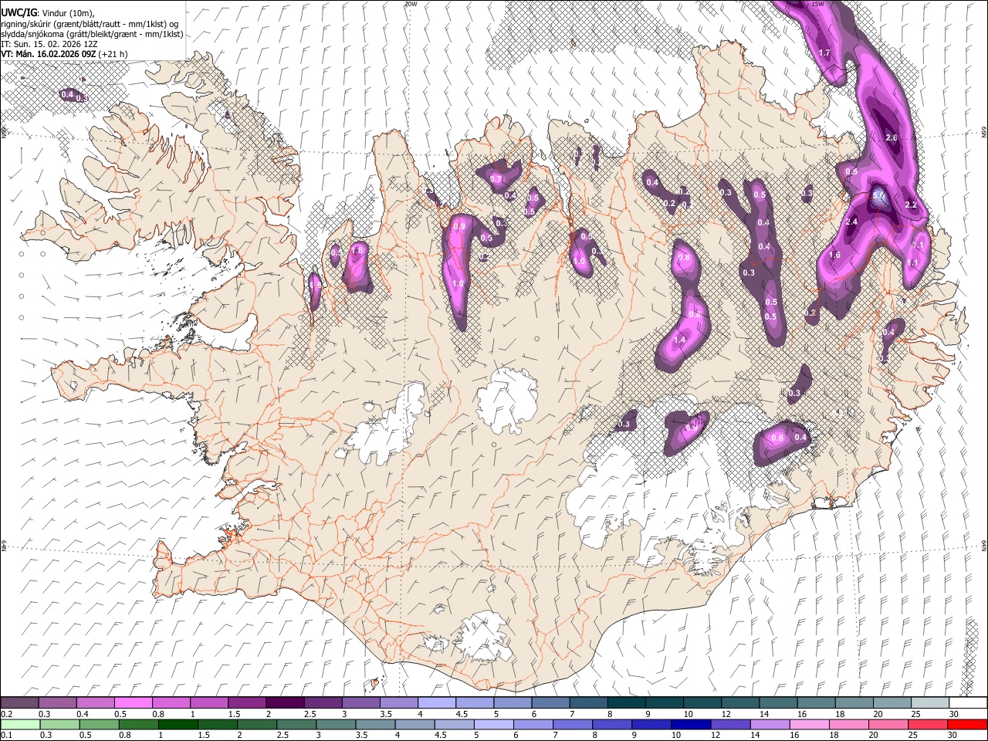Viewport: 988px width, 741px height.
Task: Select the 0.5 bright pink swatch in the snow scale
Action: tap(133, 703)
